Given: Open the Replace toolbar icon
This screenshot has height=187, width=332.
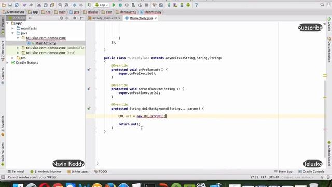Looking at the screenshot, I should coord(66,5).
